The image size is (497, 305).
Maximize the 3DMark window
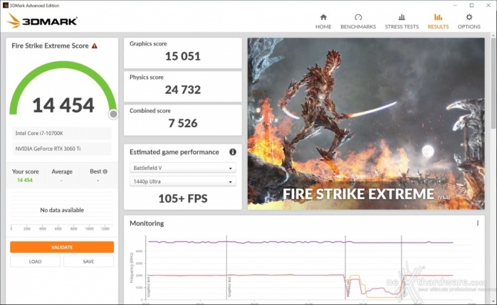pos(471,6)
